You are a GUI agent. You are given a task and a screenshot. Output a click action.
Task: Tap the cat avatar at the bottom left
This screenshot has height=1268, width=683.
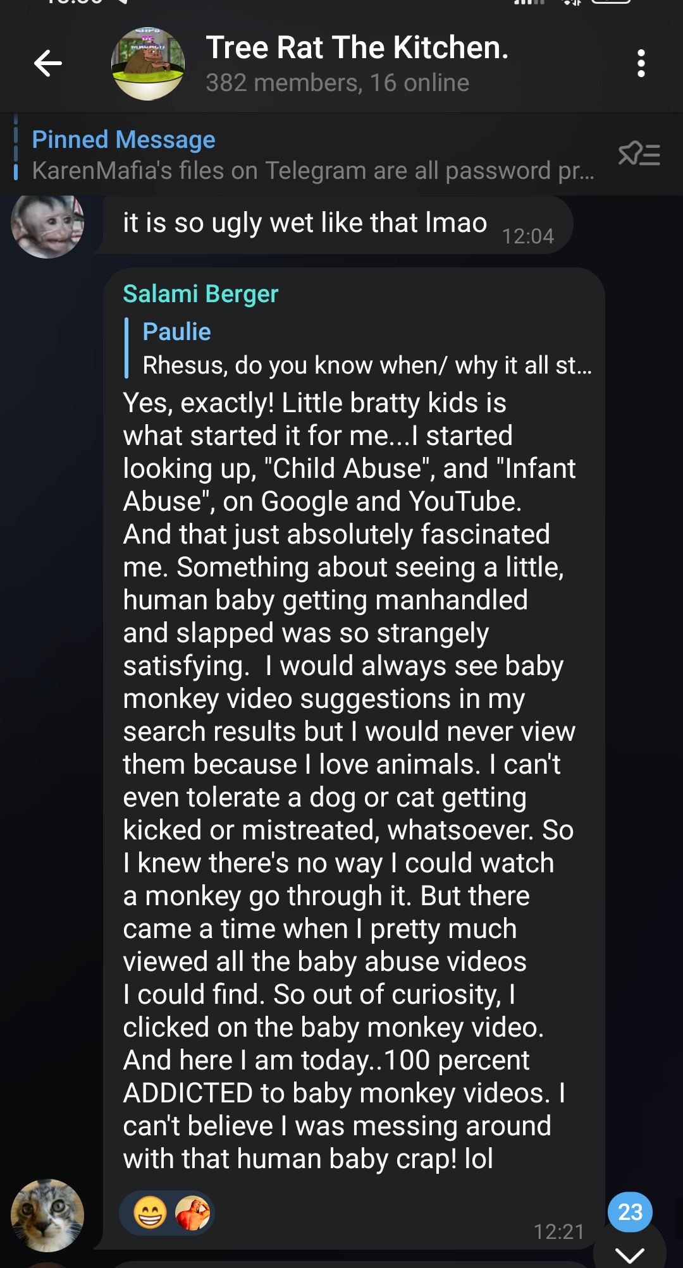pos(47,1215)
